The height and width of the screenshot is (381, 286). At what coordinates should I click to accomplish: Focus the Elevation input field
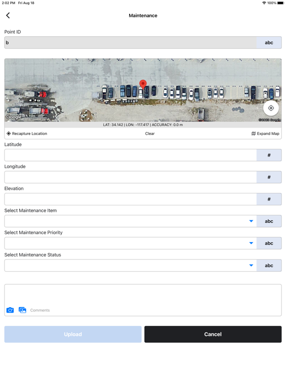pos(131,199)
